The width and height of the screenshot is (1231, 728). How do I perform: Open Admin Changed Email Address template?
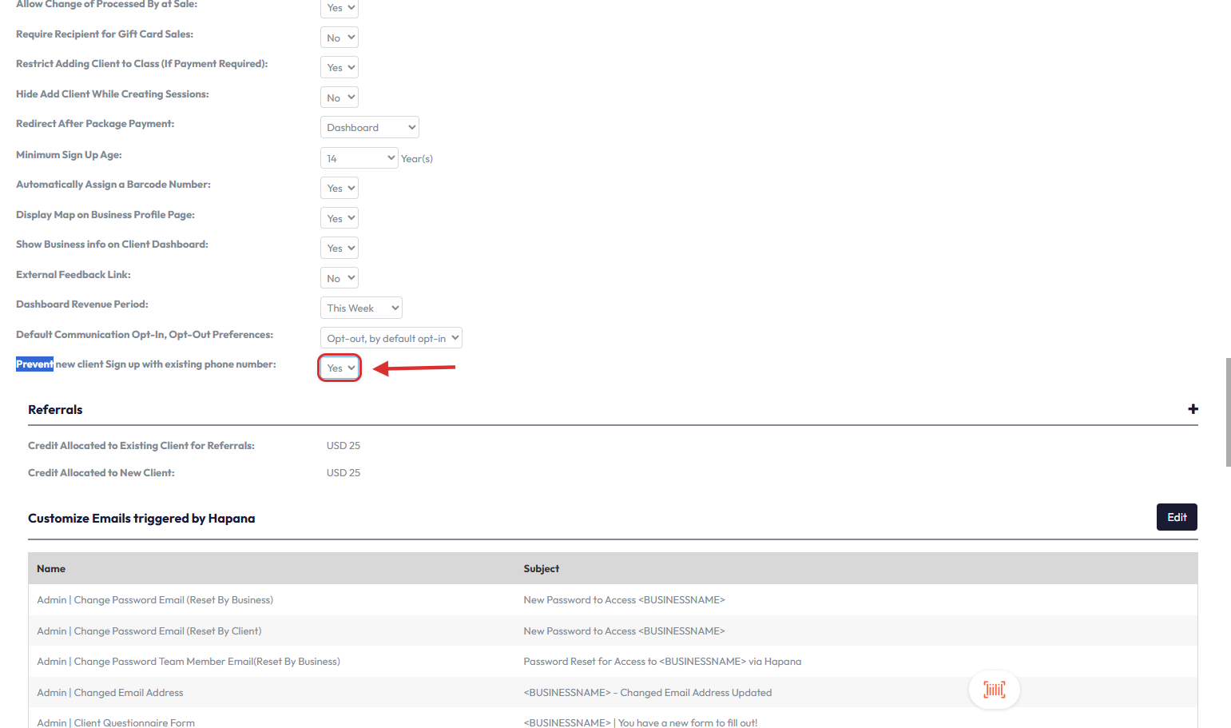(x=110, y=693)
